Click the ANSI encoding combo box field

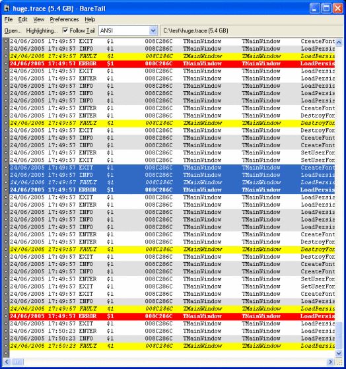point(128,30)
